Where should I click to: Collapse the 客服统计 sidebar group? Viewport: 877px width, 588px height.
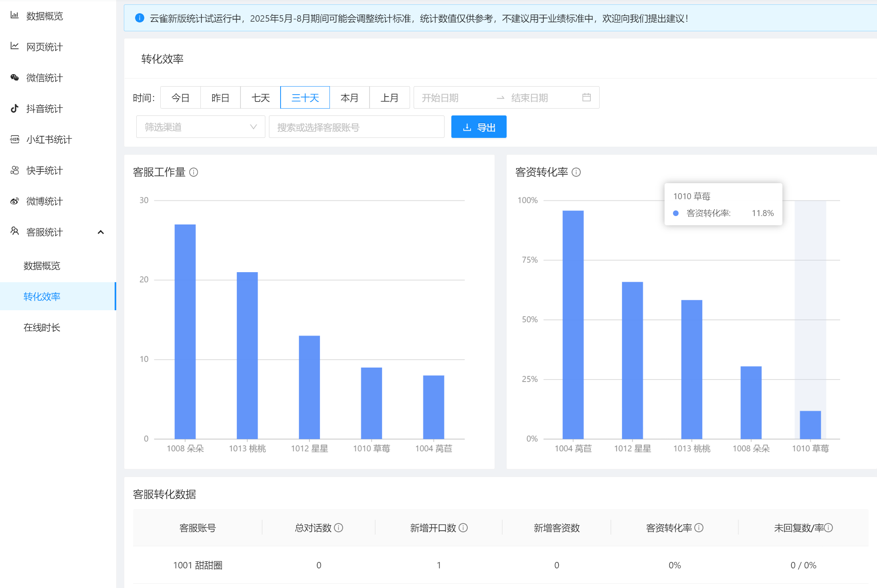pos(101,232)
